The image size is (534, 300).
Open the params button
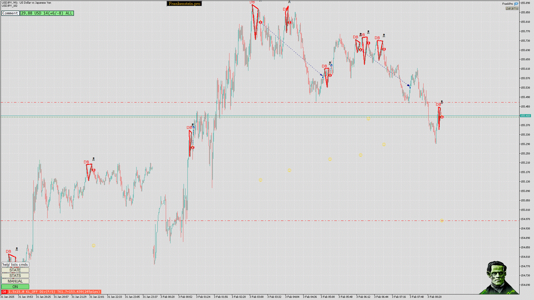tap(512, 8)
